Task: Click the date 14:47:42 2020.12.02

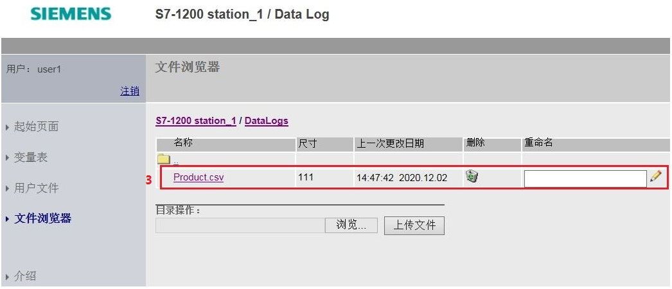Action: coord(402,178)
